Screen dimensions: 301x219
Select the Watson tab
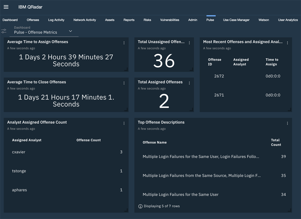(264, 20)
